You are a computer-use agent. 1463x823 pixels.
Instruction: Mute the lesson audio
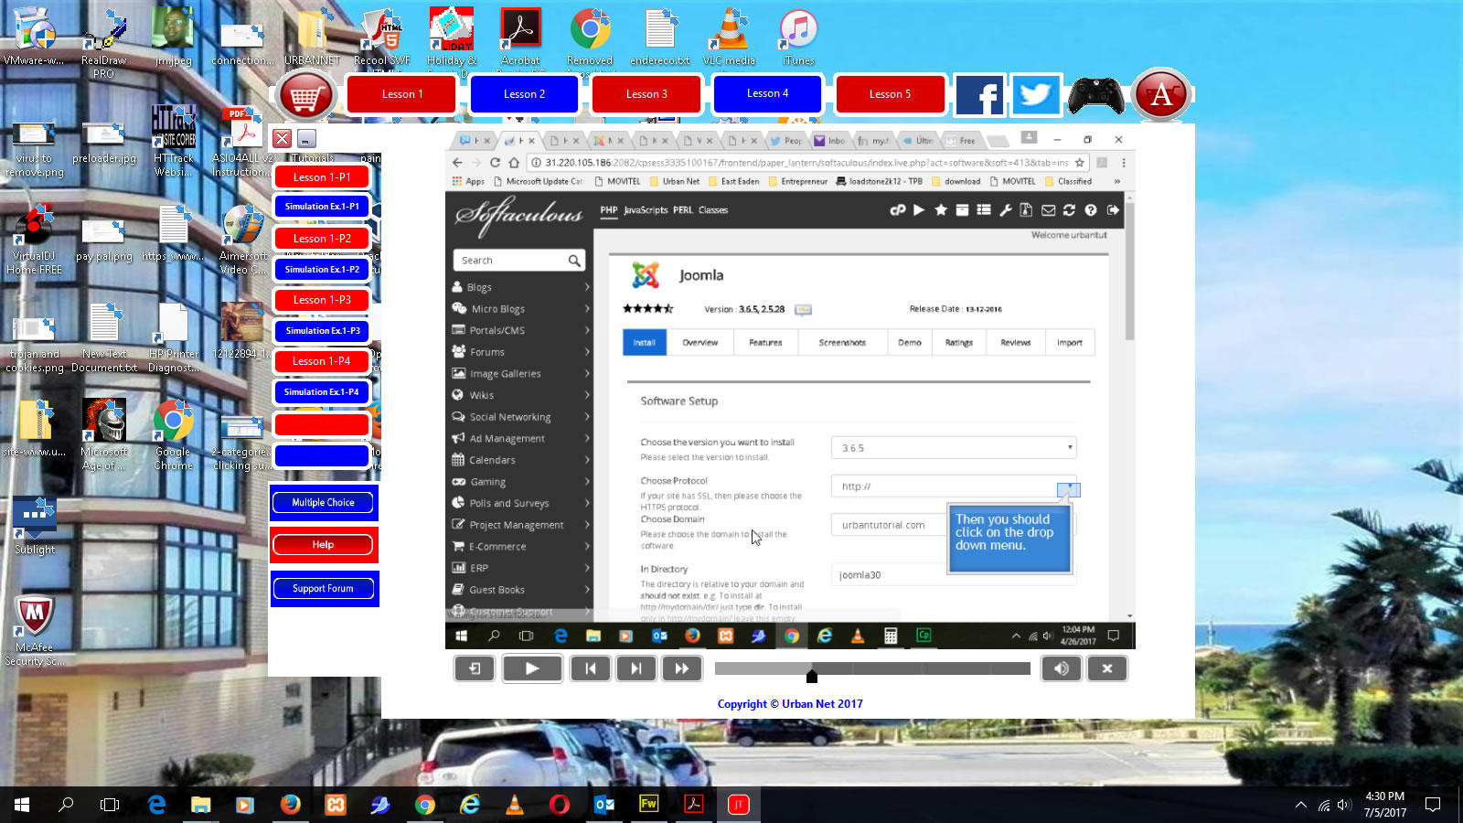point(1061,668)
